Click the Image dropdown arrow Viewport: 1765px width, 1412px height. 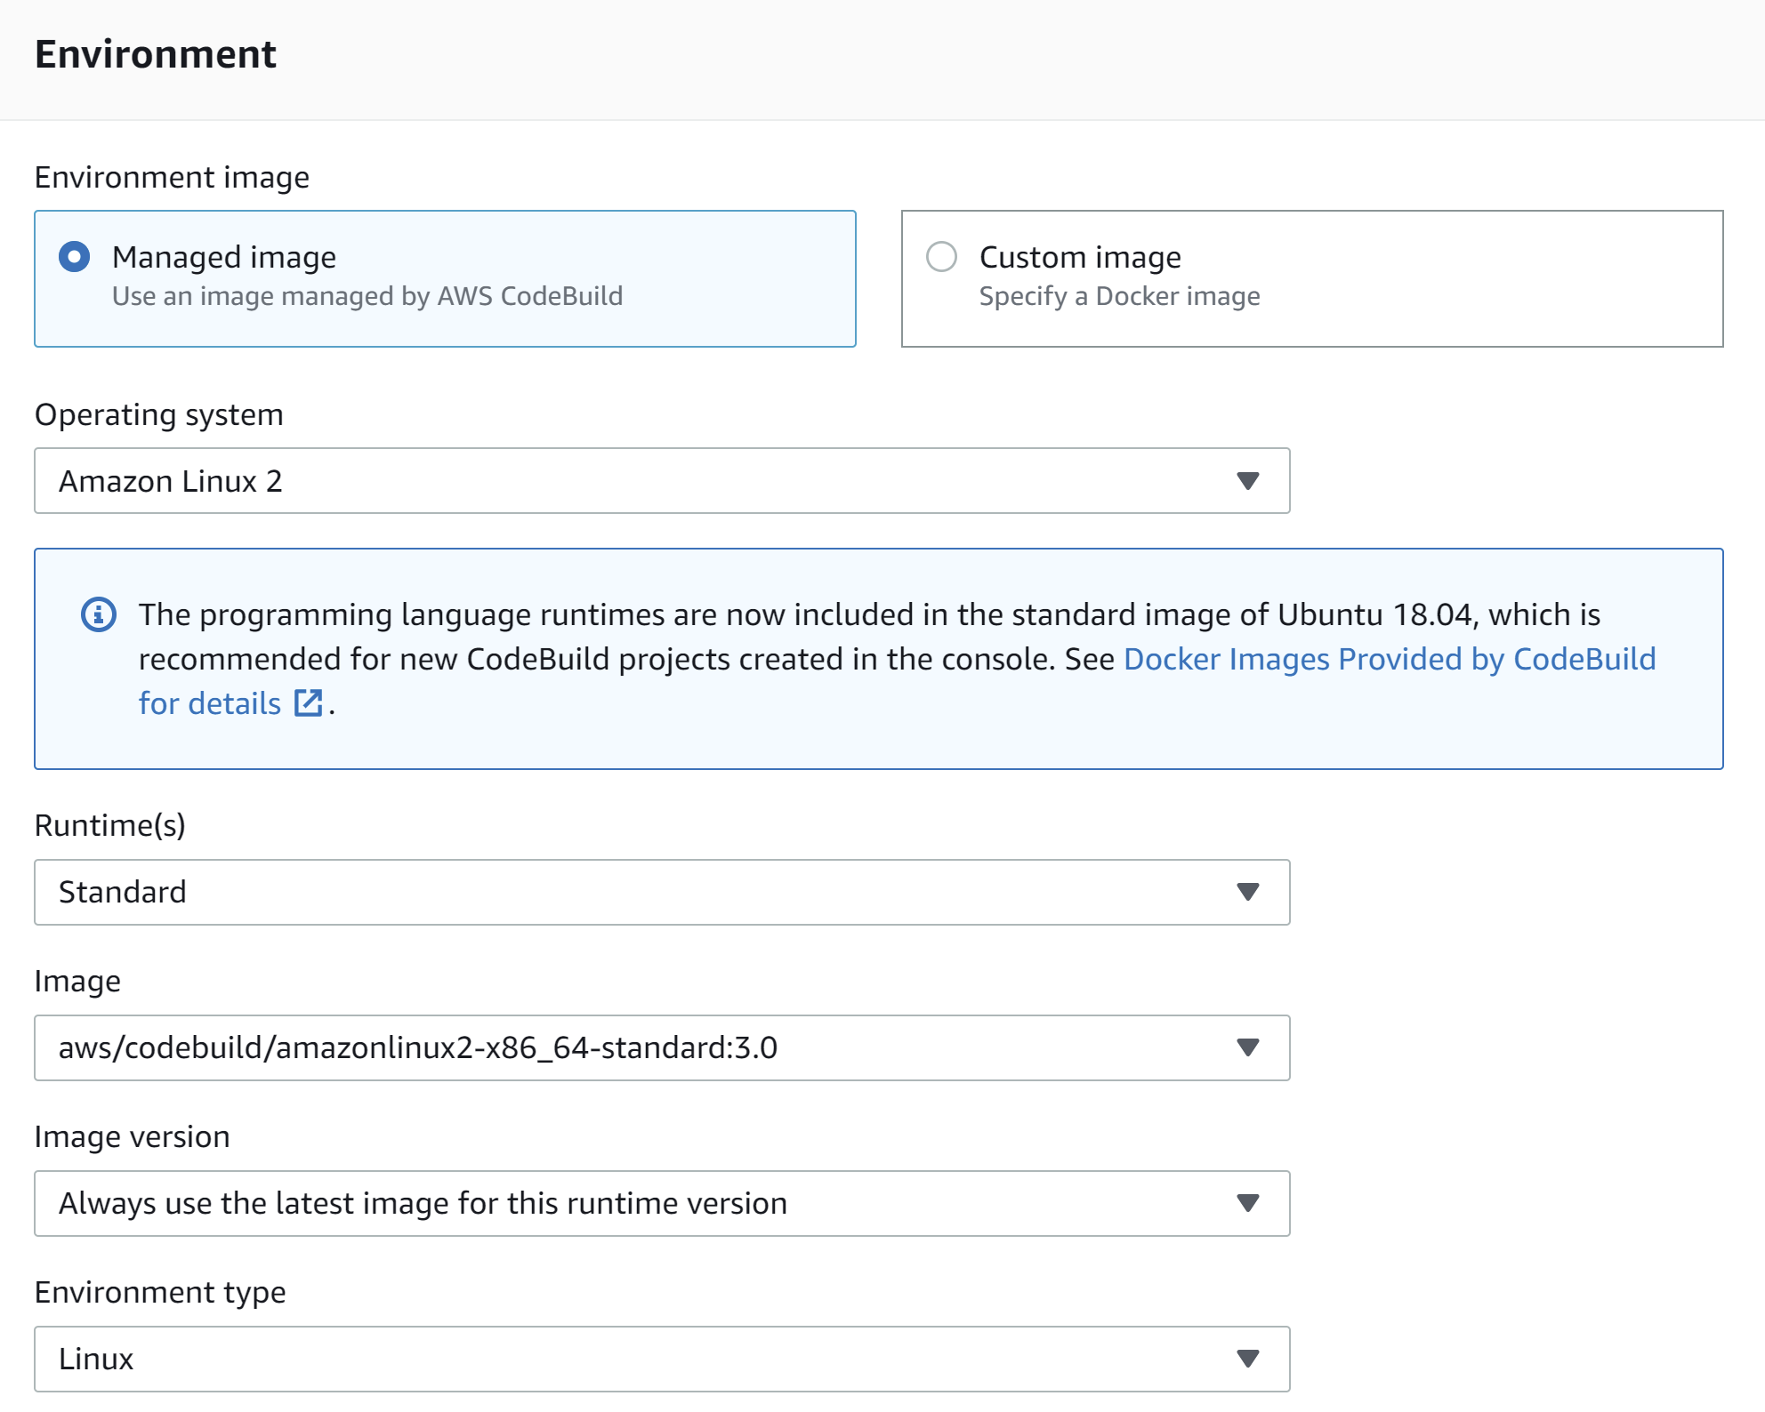click(1247, 1047)
